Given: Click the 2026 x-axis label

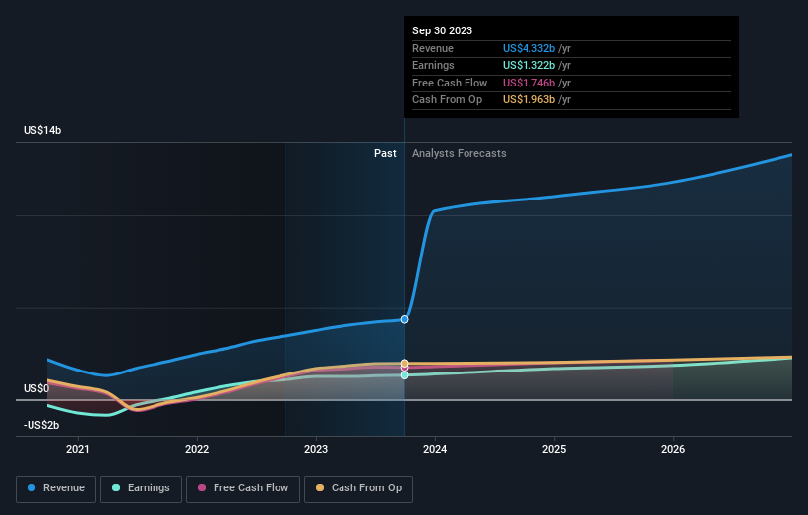Looking at the screenshot, I should coord(673,449).
